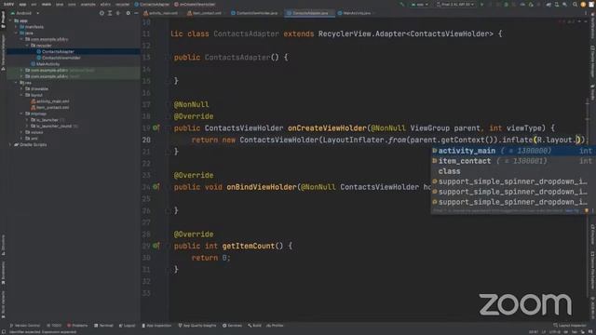This screenshot has width=596, height=335.
Task: Open project panel gear options
Action: (129, 13)
